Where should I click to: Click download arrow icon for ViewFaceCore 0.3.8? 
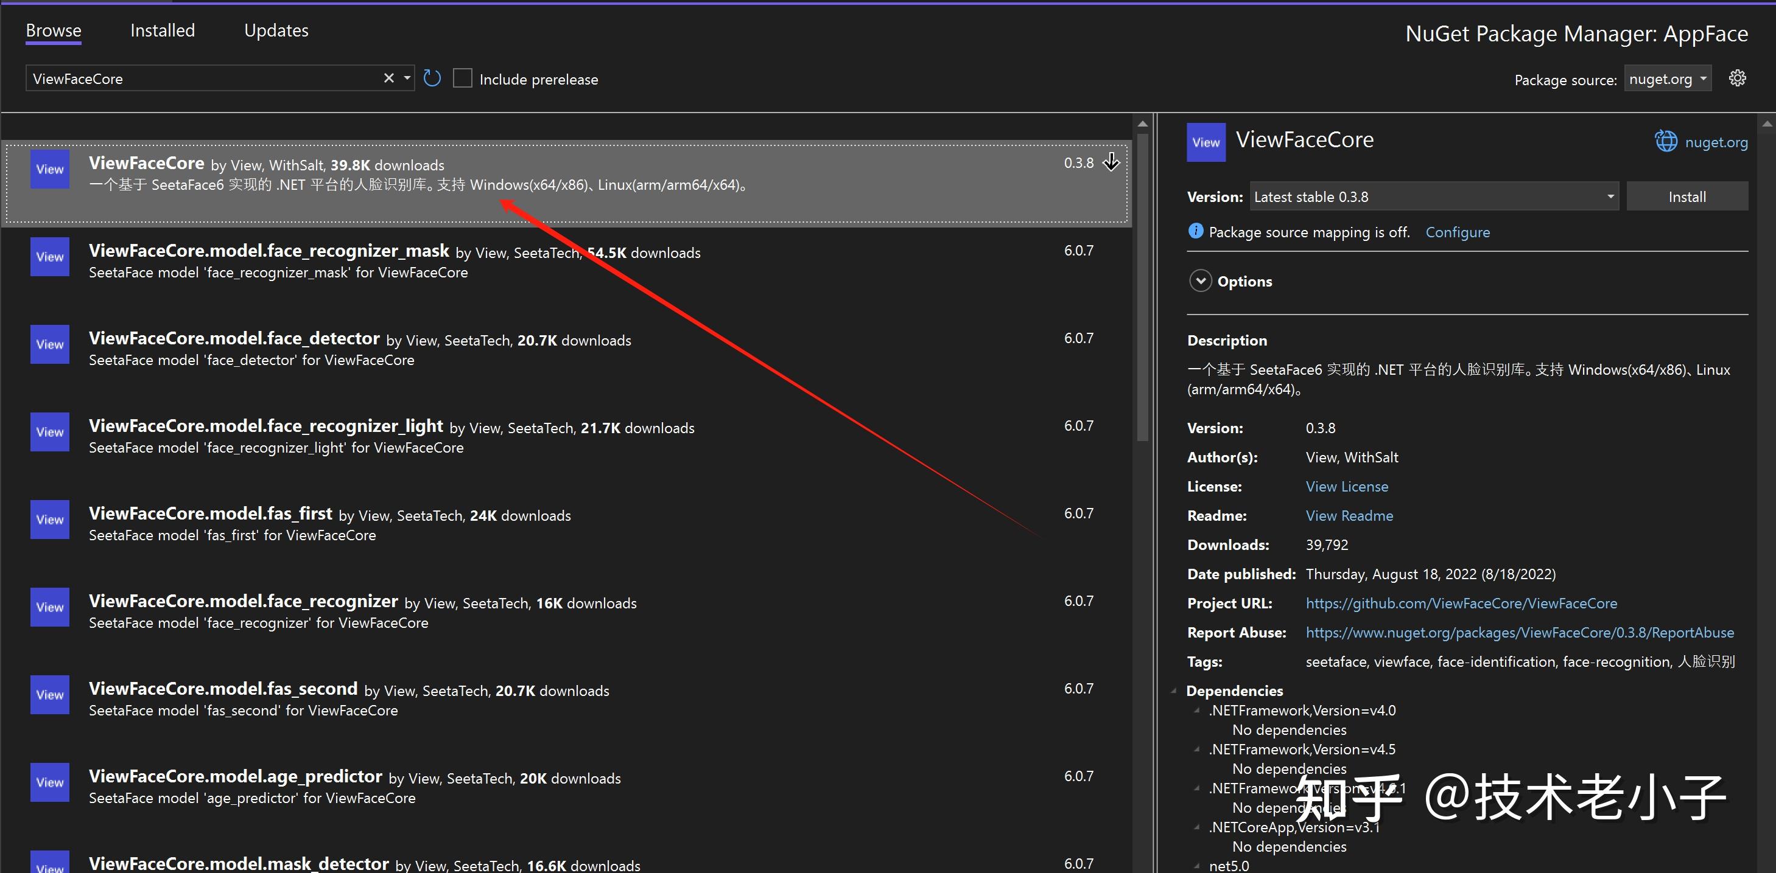pyautogui.click(x=1111, y=162)
